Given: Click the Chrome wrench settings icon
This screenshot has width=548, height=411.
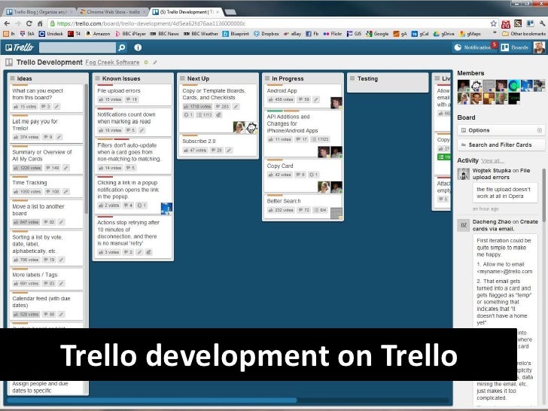Looking at the screenshot, I should (542, 24).
